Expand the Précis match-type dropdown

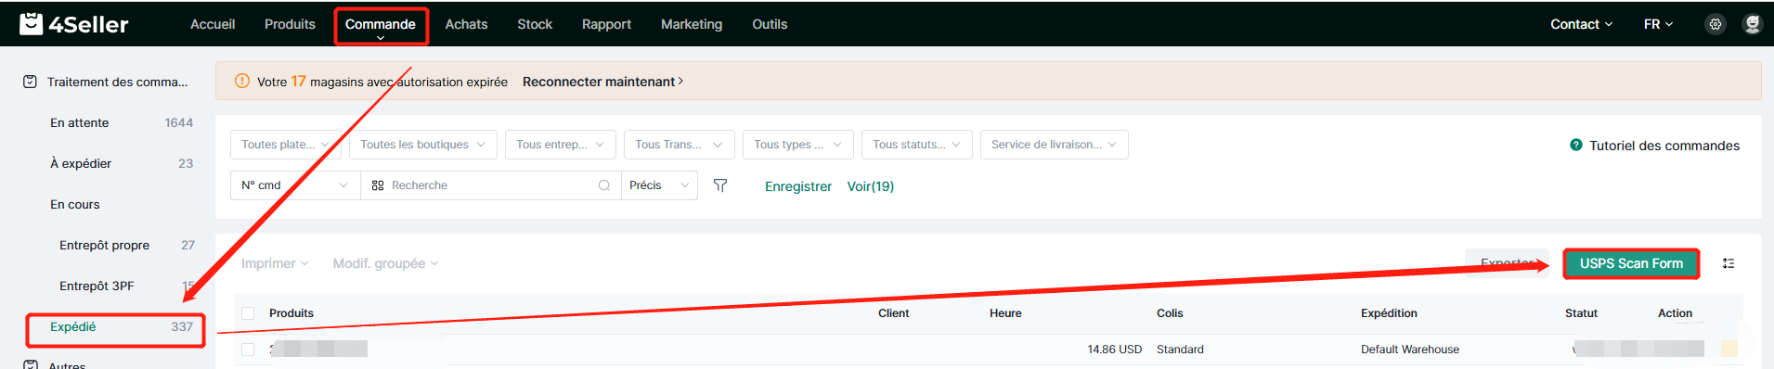659,185
